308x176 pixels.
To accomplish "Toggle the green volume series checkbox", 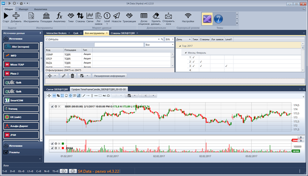I will click(53, 143).
